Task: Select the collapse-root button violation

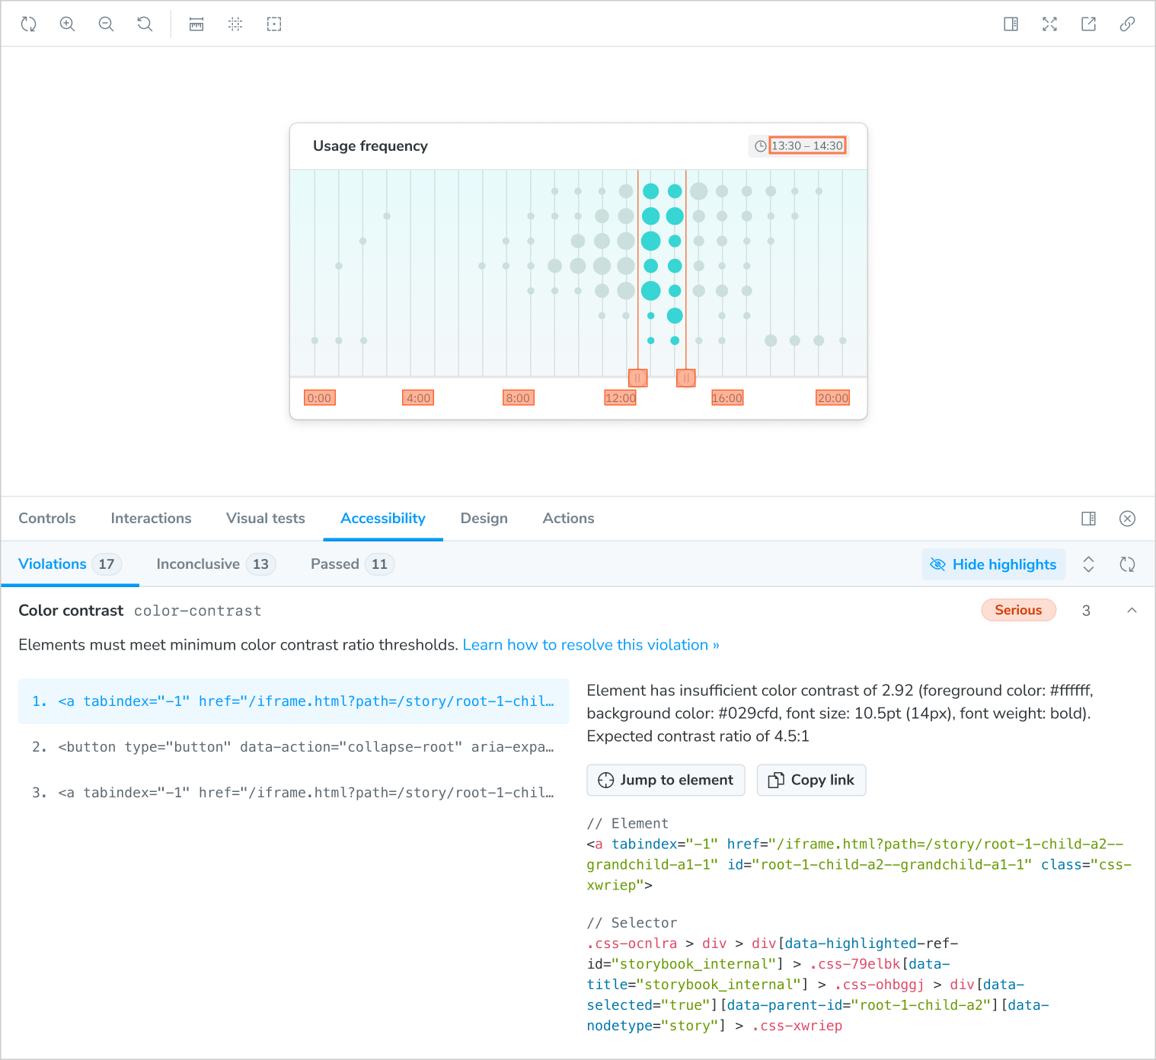Action: coord(294,747)
